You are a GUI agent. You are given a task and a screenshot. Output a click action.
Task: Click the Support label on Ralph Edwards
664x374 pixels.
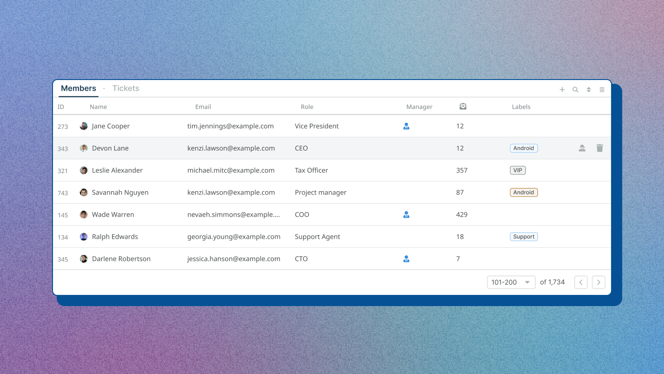tap(524, 236)
